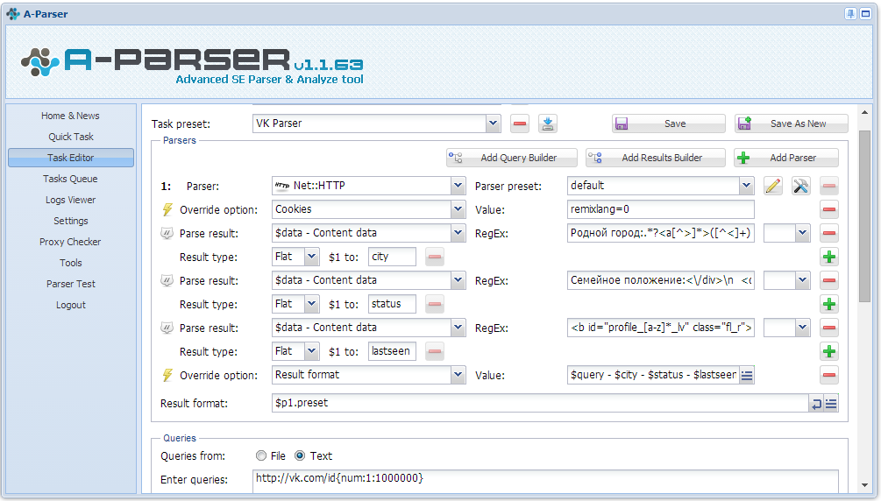
Task: Open RegEx flags dropdown for Семейное положение
Action: (802, 280)
